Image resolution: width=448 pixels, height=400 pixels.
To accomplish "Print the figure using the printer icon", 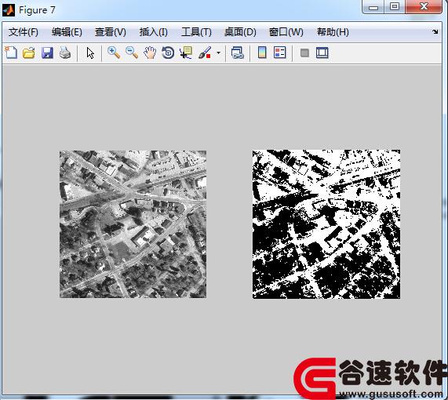I will 65,53.
